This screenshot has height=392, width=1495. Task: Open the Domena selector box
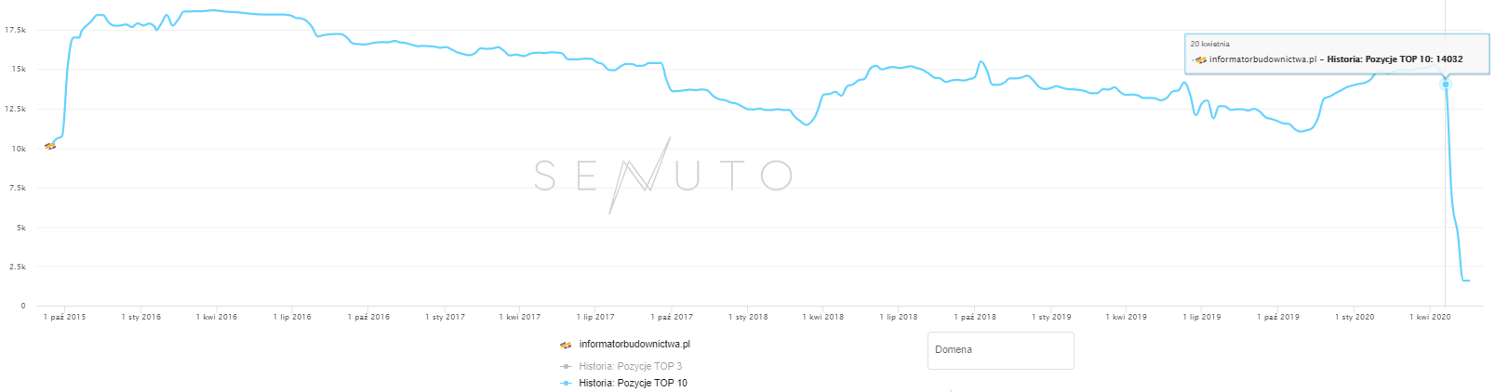(1000, 350)
